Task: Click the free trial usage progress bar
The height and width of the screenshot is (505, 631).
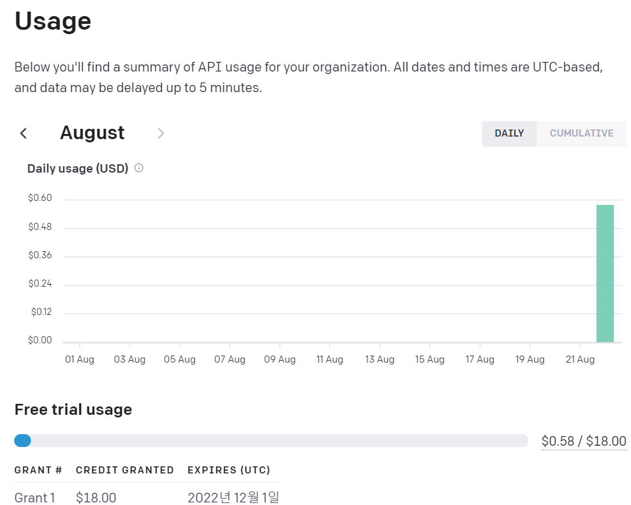Action: point(271,441)
